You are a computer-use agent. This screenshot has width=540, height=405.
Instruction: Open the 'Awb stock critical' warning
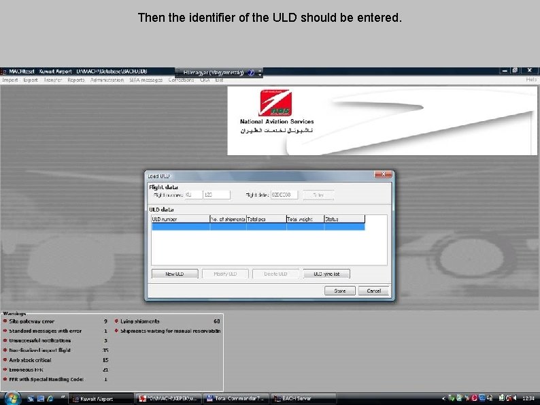tap(30, 360)
